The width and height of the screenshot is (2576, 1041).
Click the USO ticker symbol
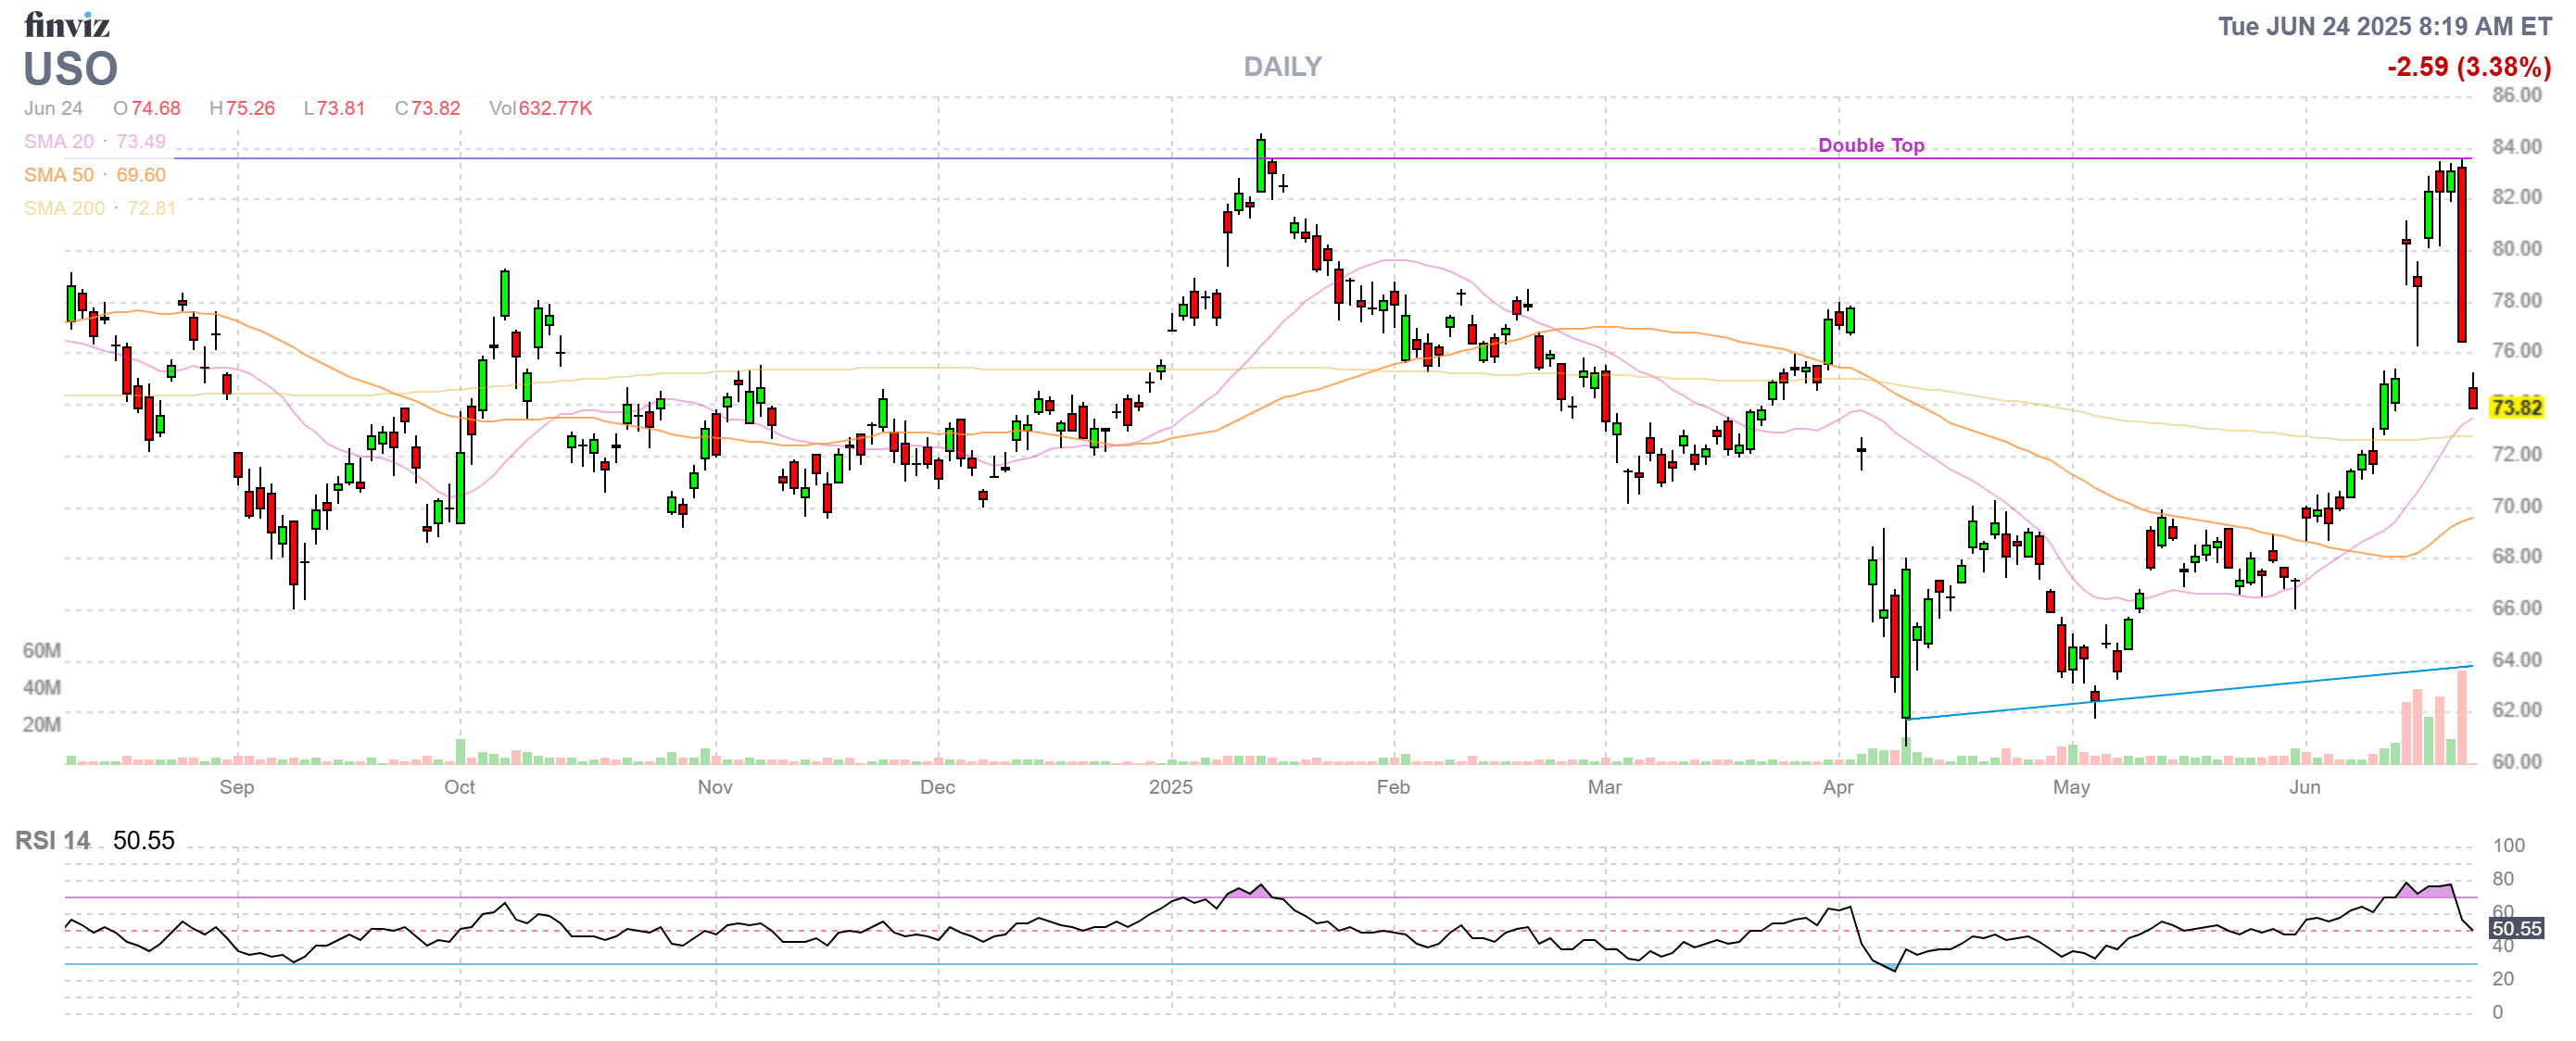pyautogui.click(x=70, y=69)
